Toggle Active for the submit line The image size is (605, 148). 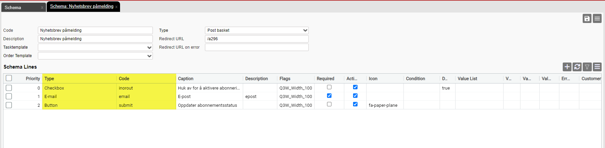click(x=355, y=104)
